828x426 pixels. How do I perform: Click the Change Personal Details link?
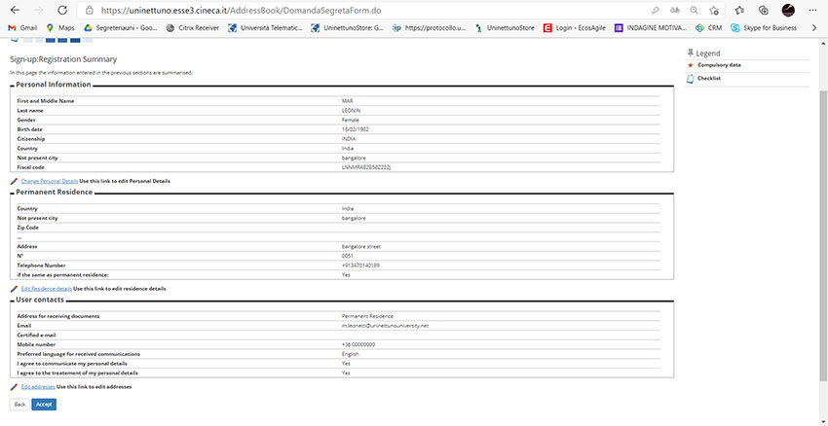pyautogui.click(x=49, y=181)
